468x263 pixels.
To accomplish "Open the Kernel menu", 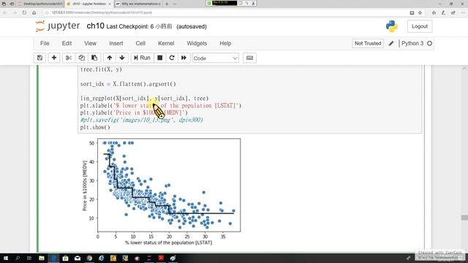I will click(166, 43).
